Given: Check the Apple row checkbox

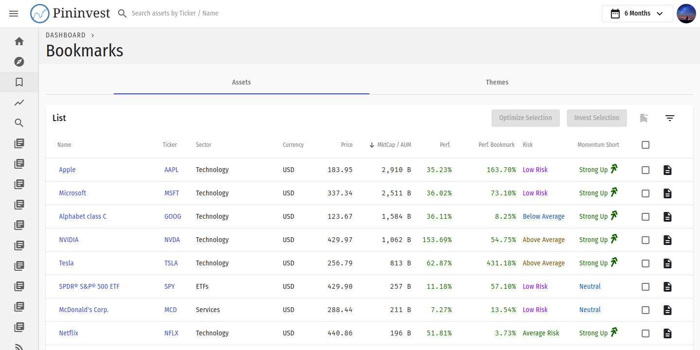Looking at the screenshot, I should coord(646,170).
